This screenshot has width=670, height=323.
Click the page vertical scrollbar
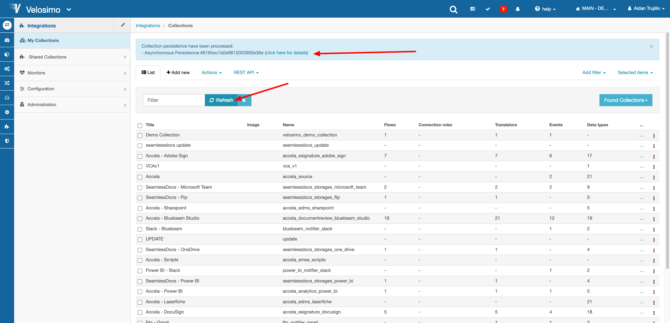click(667, 152)
